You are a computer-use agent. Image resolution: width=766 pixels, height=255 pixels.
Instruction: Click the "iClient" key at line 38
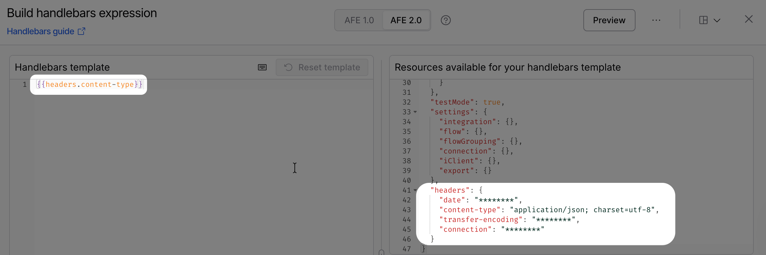coord(459,161)
